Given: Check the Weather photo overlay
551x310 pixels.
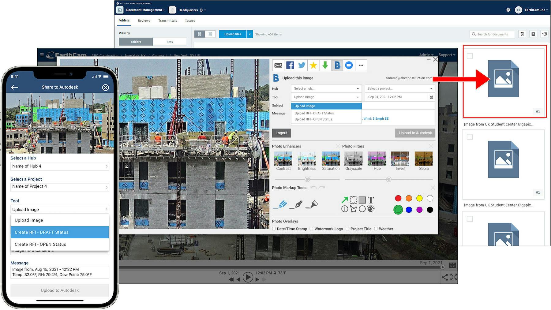Looking at the screenshot, I should [376, 229].
